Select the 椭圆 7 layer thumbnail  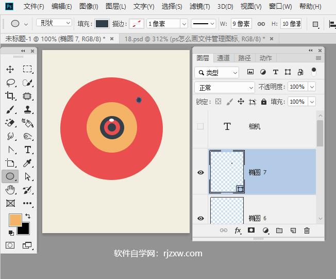[x=227, y=172]
